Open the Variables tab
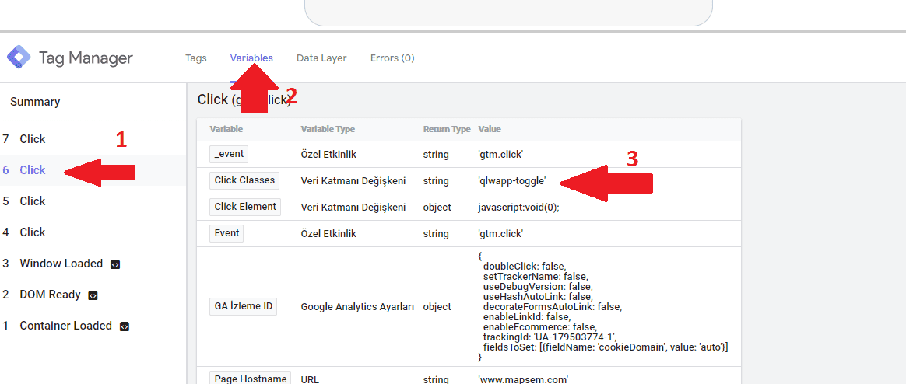 pyautogui.click(x=251, y=58)
